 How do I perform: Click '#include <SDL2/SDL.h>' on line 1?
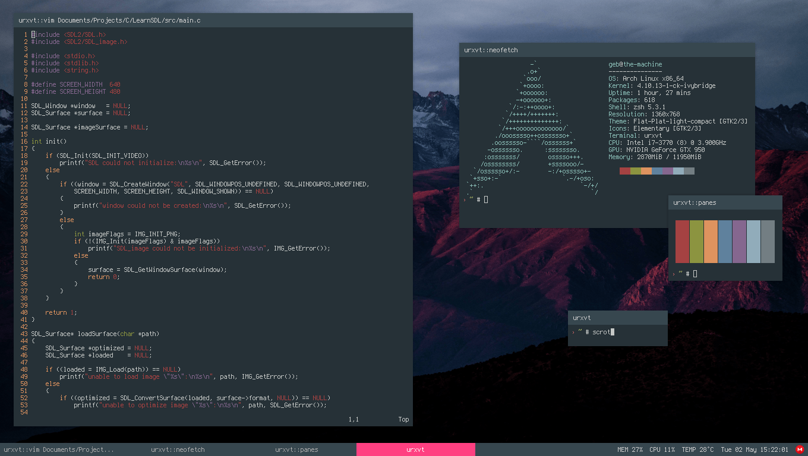(69, 34)
